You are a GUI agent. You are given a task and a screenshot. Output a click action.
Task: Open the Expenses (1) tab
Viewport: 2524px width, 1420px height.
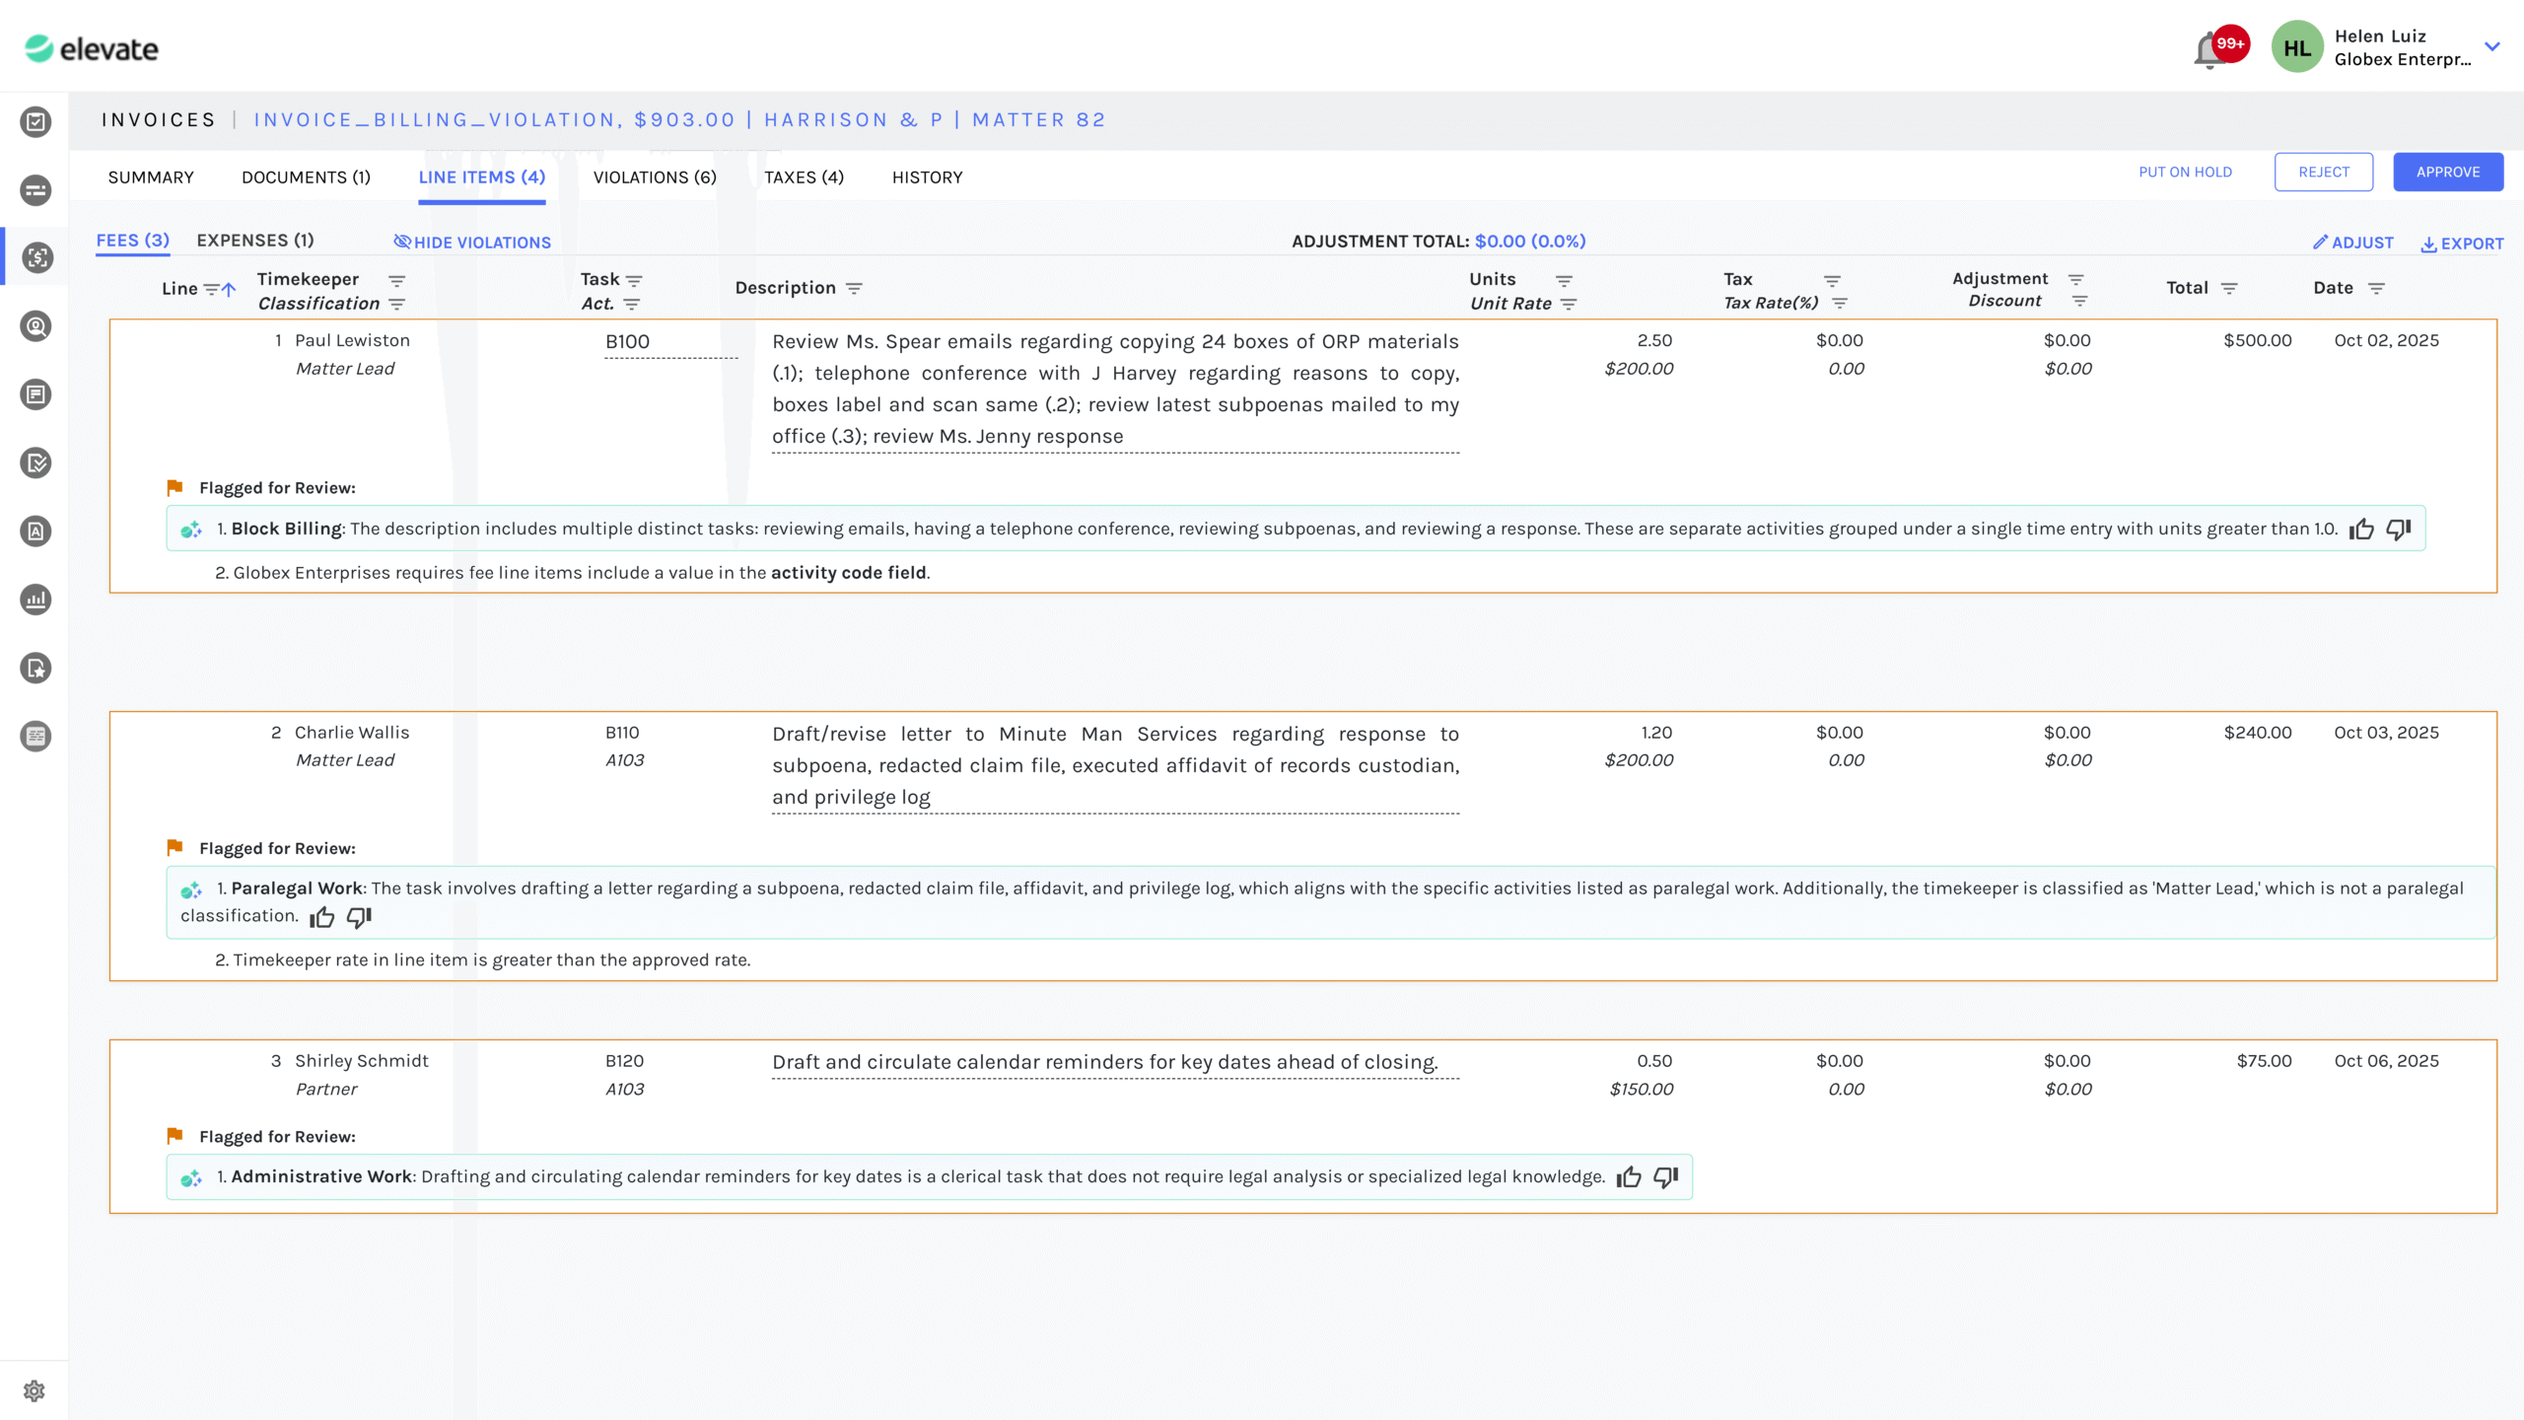255,241
